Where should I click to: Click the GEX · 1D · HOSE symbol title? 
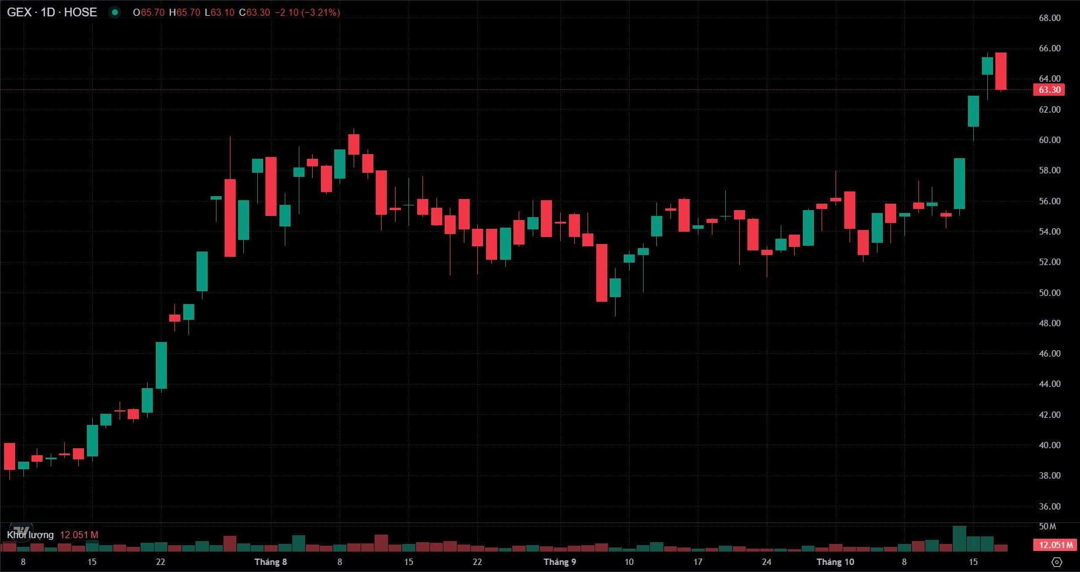[x=52, y=12]
